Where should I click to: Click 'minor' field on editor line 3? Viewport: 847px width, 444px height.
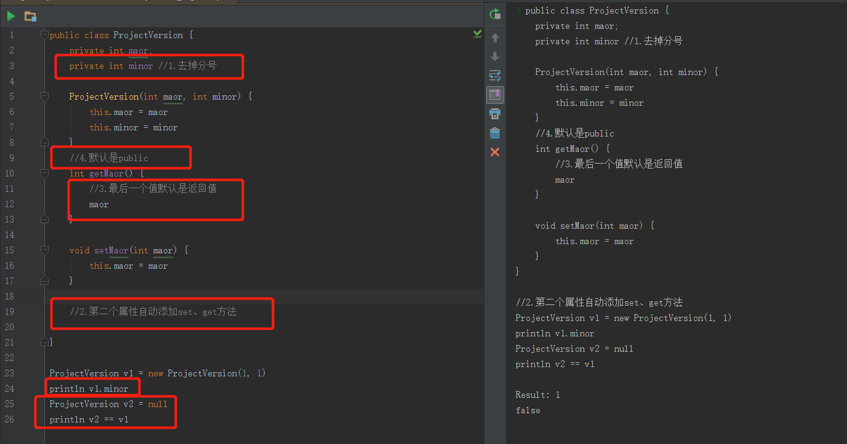tap(140, 66)
